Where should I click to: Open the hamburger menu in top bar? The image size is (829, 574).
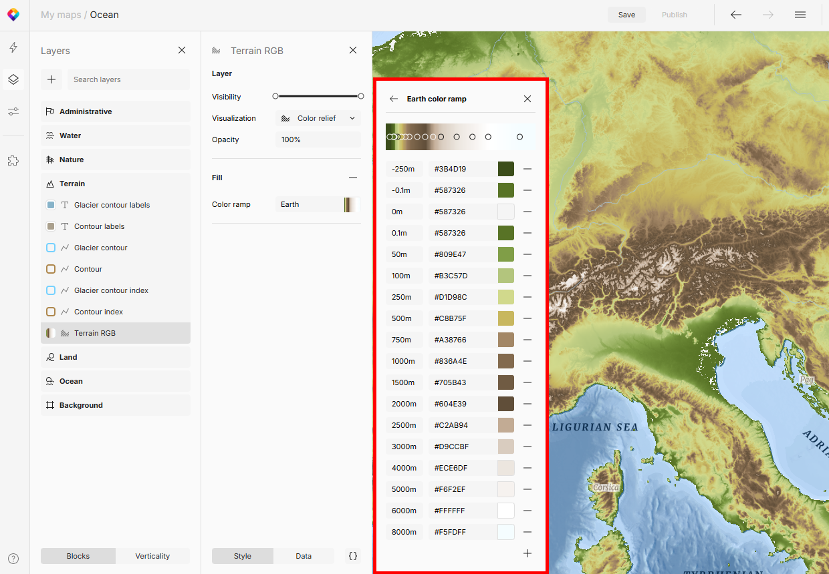tap(800, 15)
